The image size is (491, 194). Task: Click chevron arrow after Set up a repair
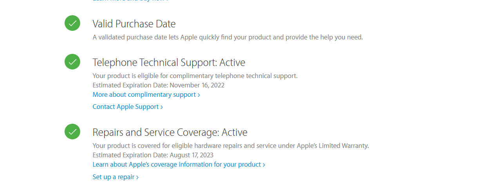pyautogui.click(x=137, y=177)
